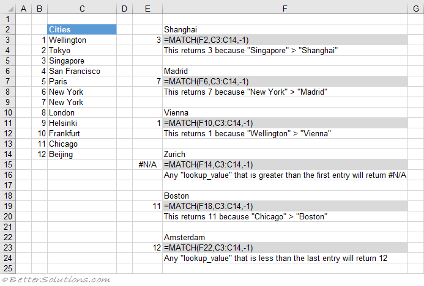Screen dimensions: 424x286
Task: Select formula =MATCH(F2,C3:C14,-1) cell
Action: click(285, 40)
